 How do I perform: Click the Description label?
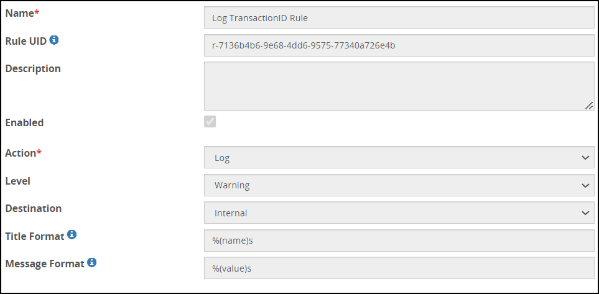(x=33, y=68)
